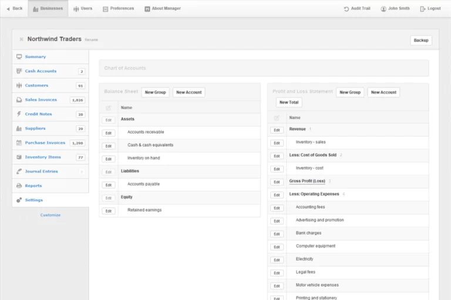Click the Credit Notes lightning icon
This screenshot has width=451, height=300.
click(x=19, y=114)
